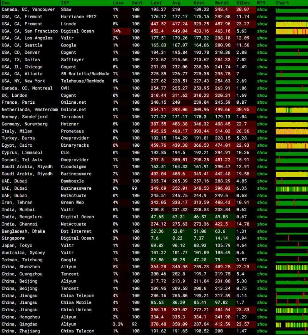Click the Amsterdam Online.net latency chart
Viewport: 308px width, 335px height.
(292, 110)
